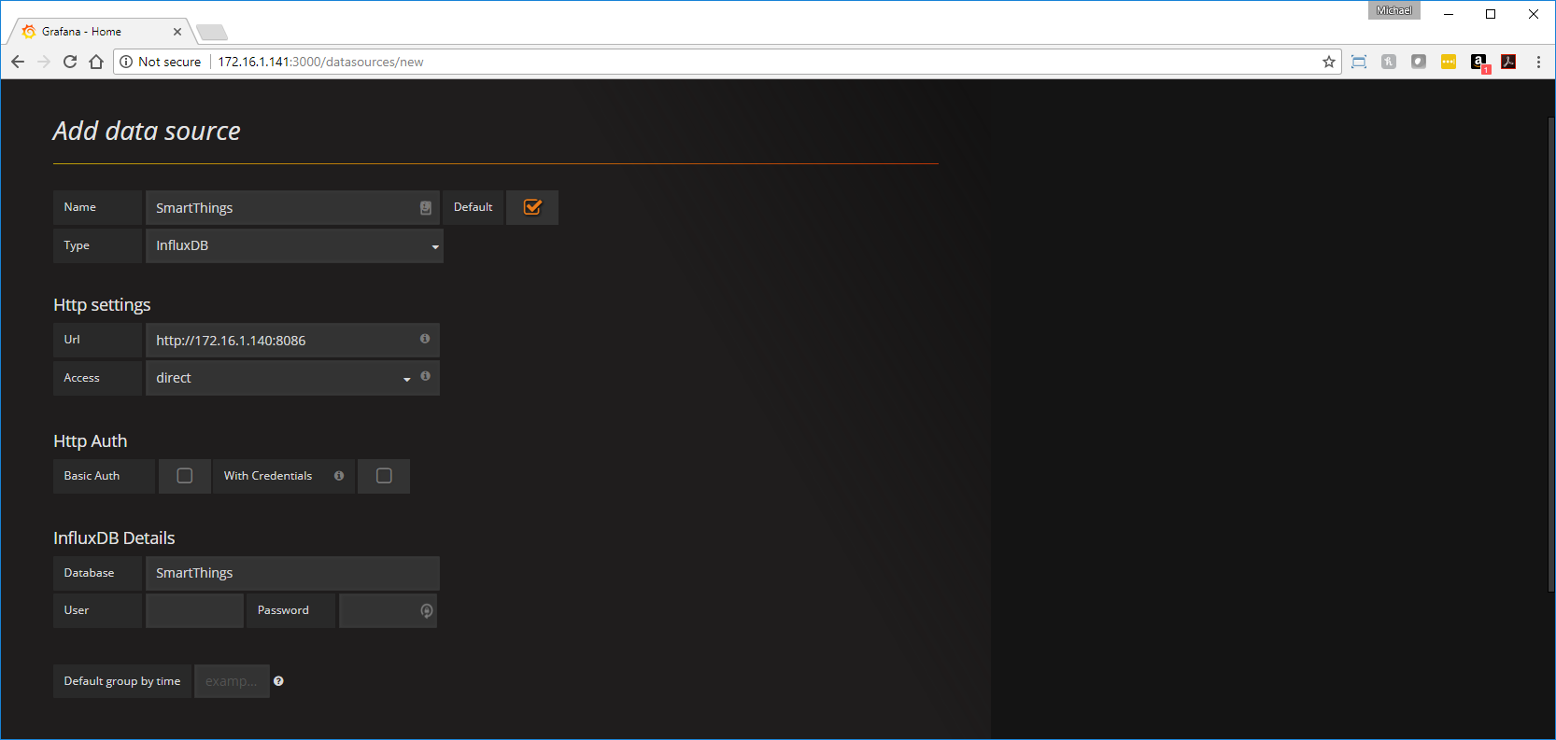Enable the Basic Auth checkbox

click(185, 476)
